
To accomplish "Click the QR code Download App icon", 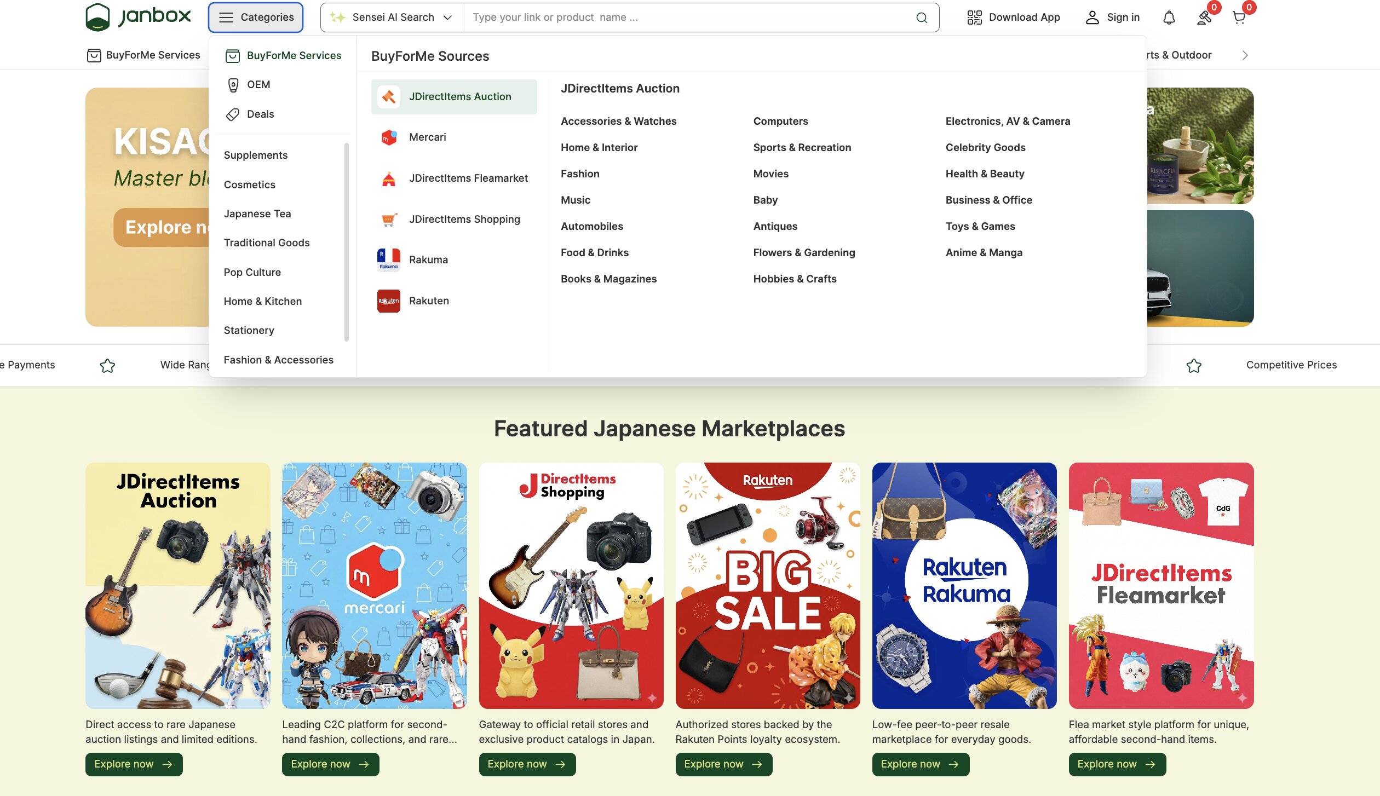I will coord(974,18).
